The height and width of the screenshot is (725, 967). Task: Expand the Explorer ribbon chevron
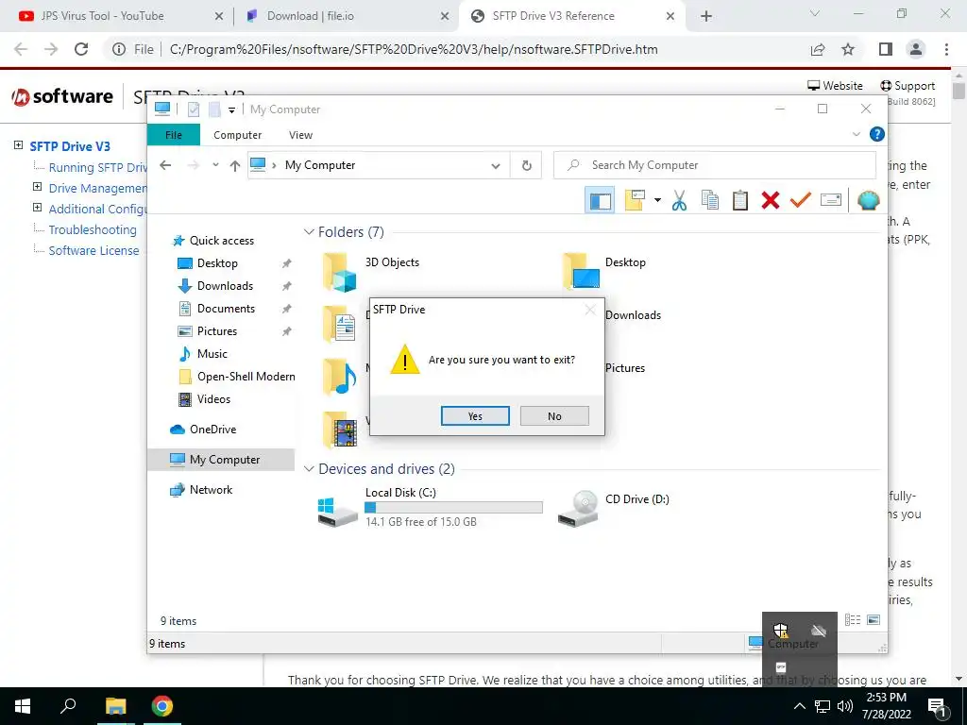(856, 134)
